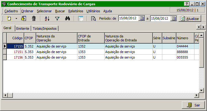
Task: Click the funnel filter icon
Action: click(57, 18)
